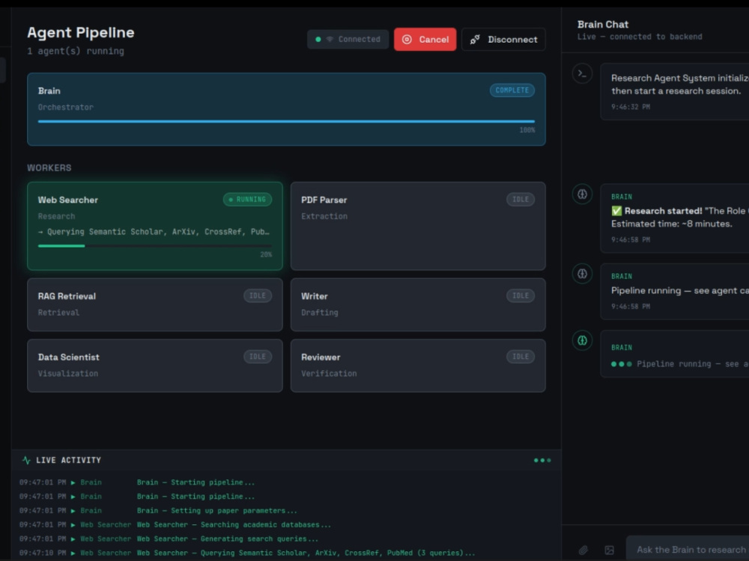
Task: Click the brain icon beside typing-dots message
Action: (582, 340)
